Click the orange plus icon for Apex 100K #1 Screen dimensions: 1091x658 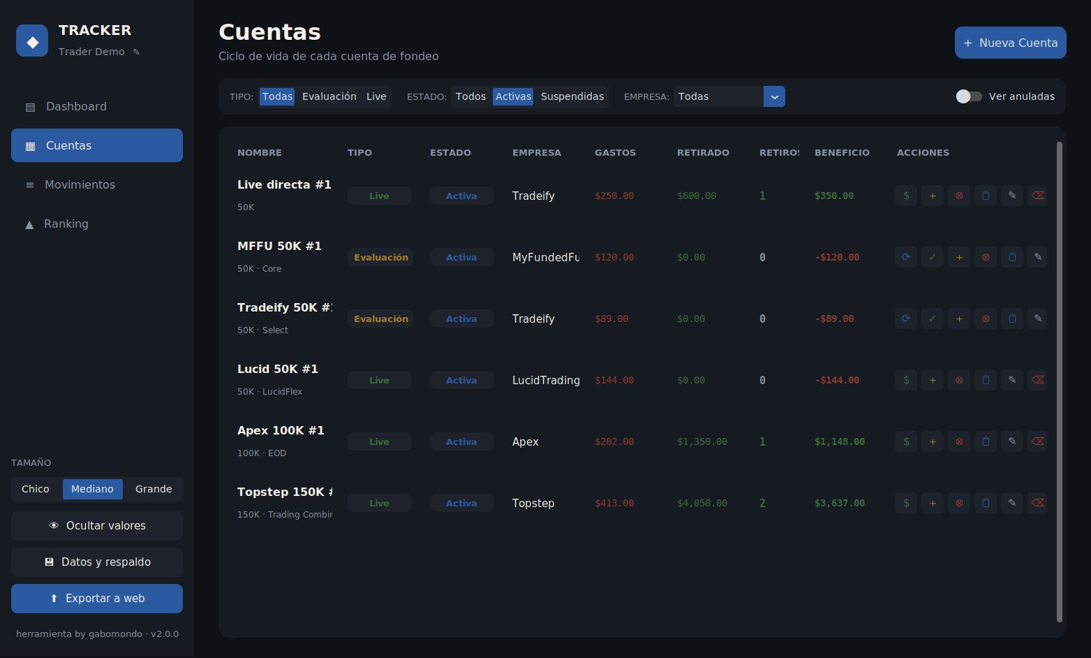pos(933,441)
